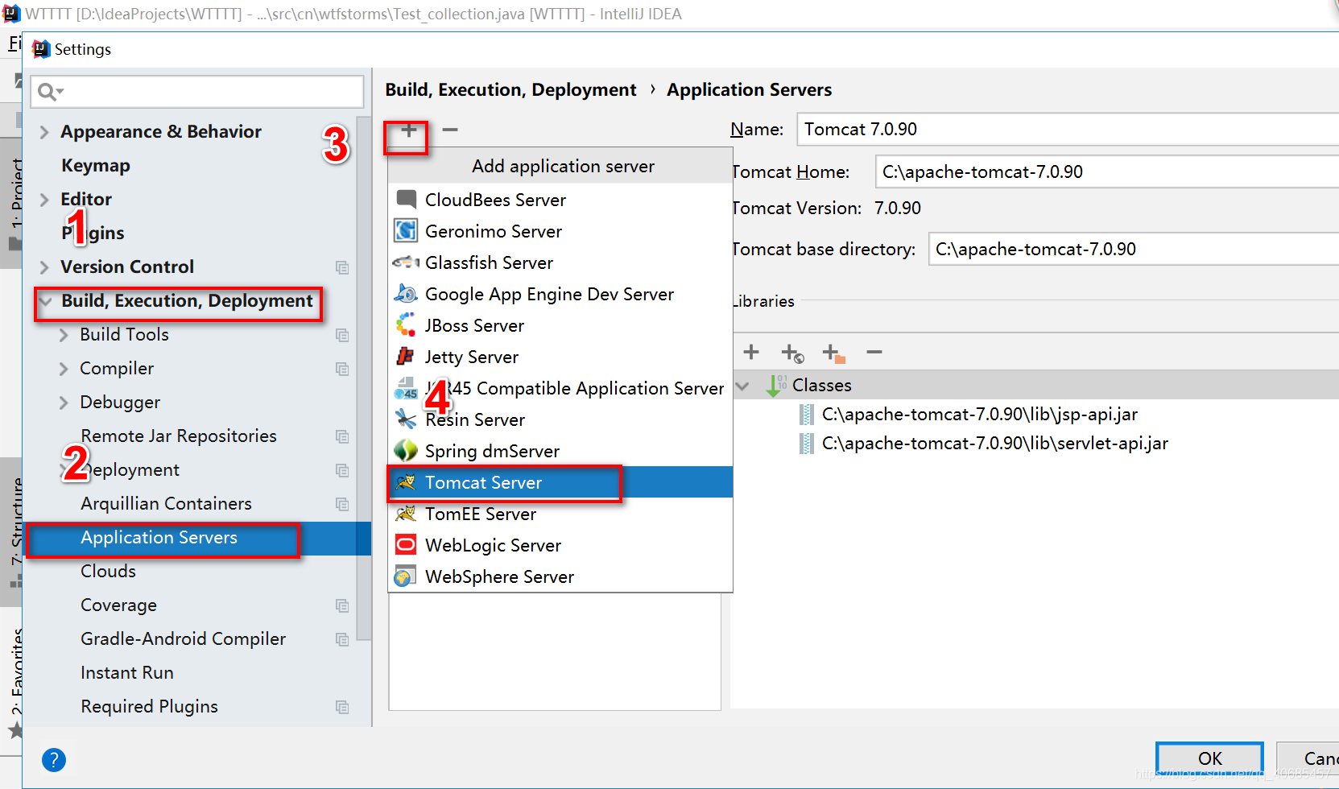Click the settings search field

pos(197,92)
